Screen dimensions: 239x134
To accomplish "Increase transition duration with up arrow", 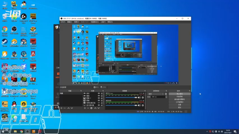I will tap(166, 96).
